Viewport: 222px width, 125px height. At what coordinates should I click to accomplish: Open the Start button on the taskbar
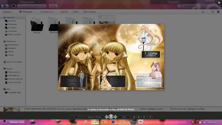tap(4, 121)
